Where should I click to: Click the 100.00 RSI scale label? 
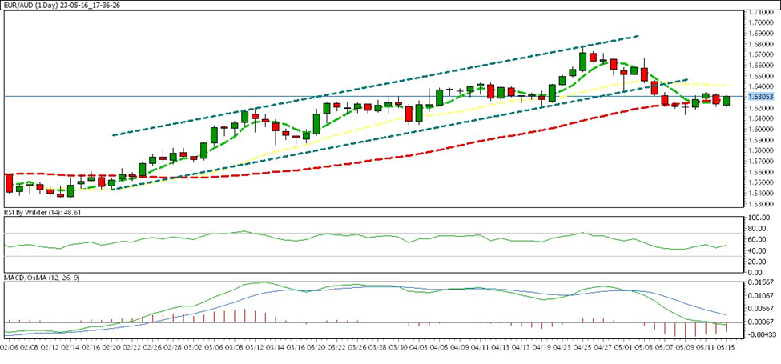point(759,218)
